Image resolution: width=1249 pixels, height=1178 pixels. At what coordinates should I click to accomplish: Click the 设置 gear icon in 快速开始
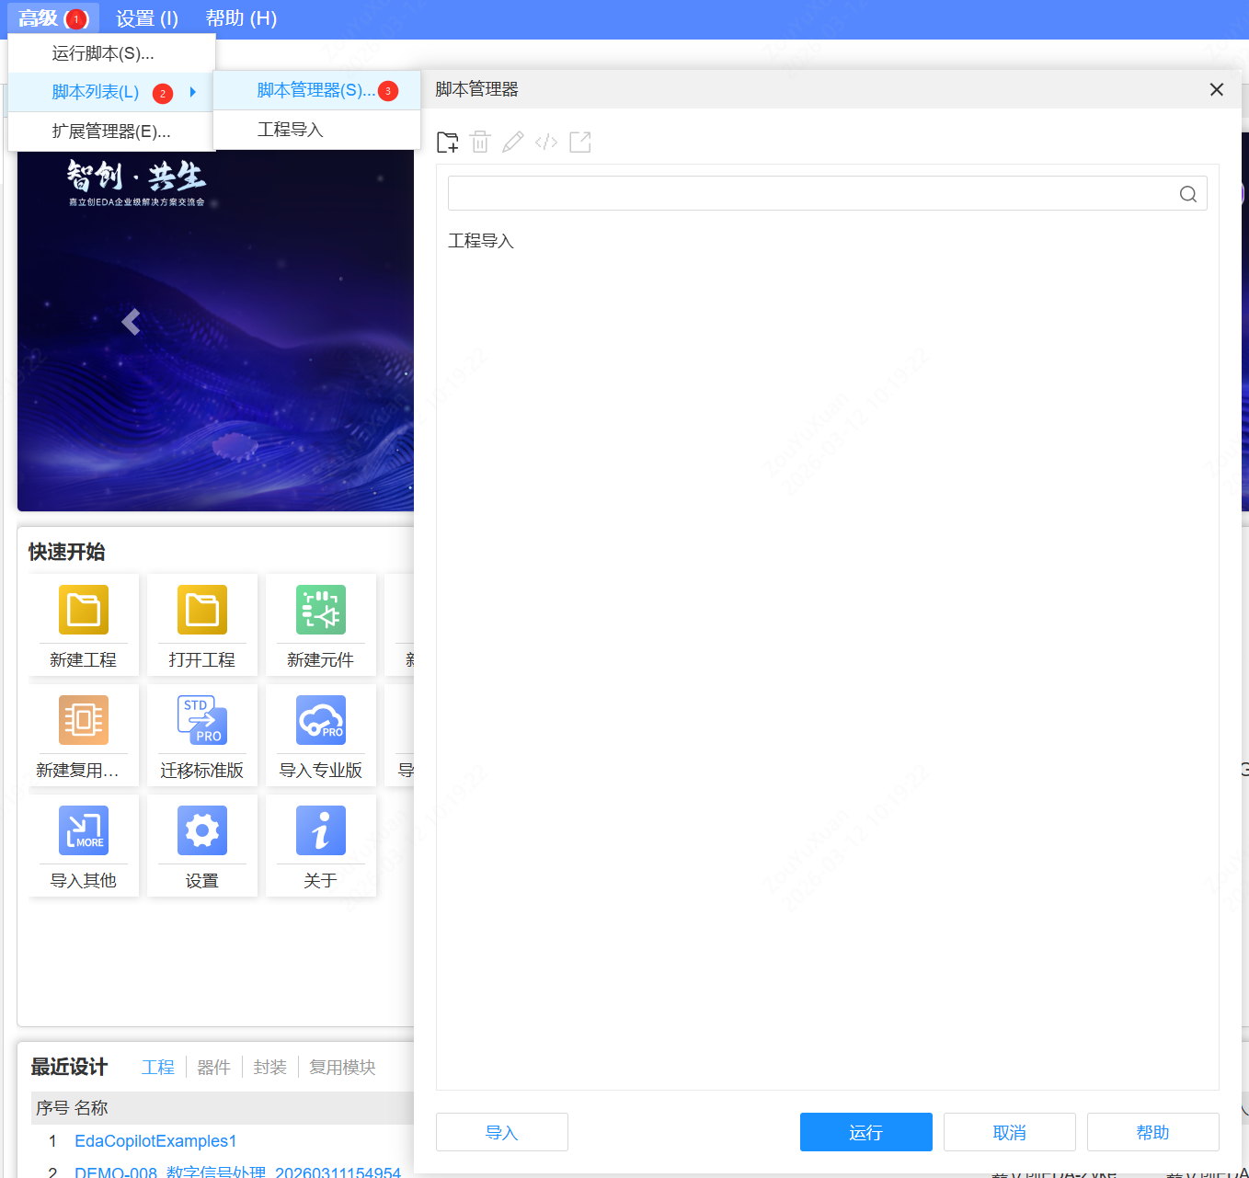201,830
